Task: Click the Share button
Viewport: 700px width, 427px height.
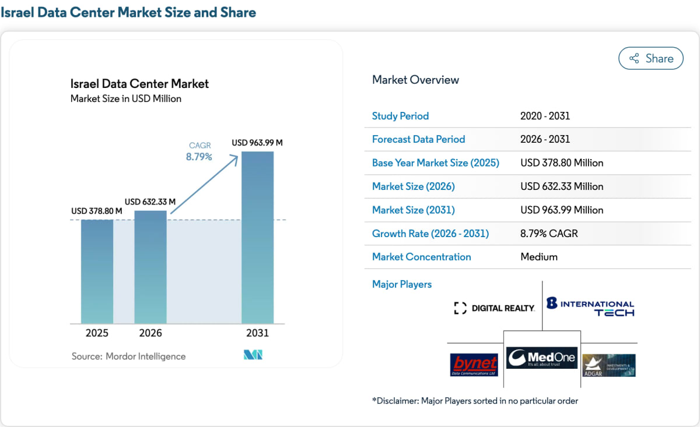Action: [x=650, y=58]
